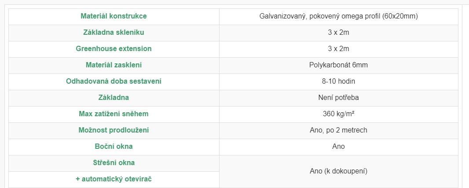Select the 'Polykarbonát 6mm' value
The image size is (469, 188).
[x=338, y=65]
